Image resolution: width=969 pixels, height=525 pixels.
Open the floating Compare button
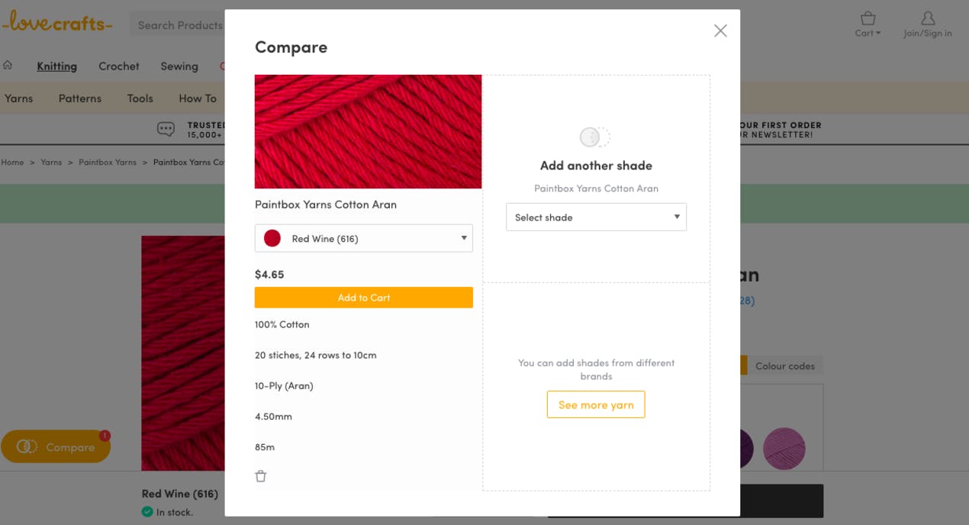[x=56, y=446]
